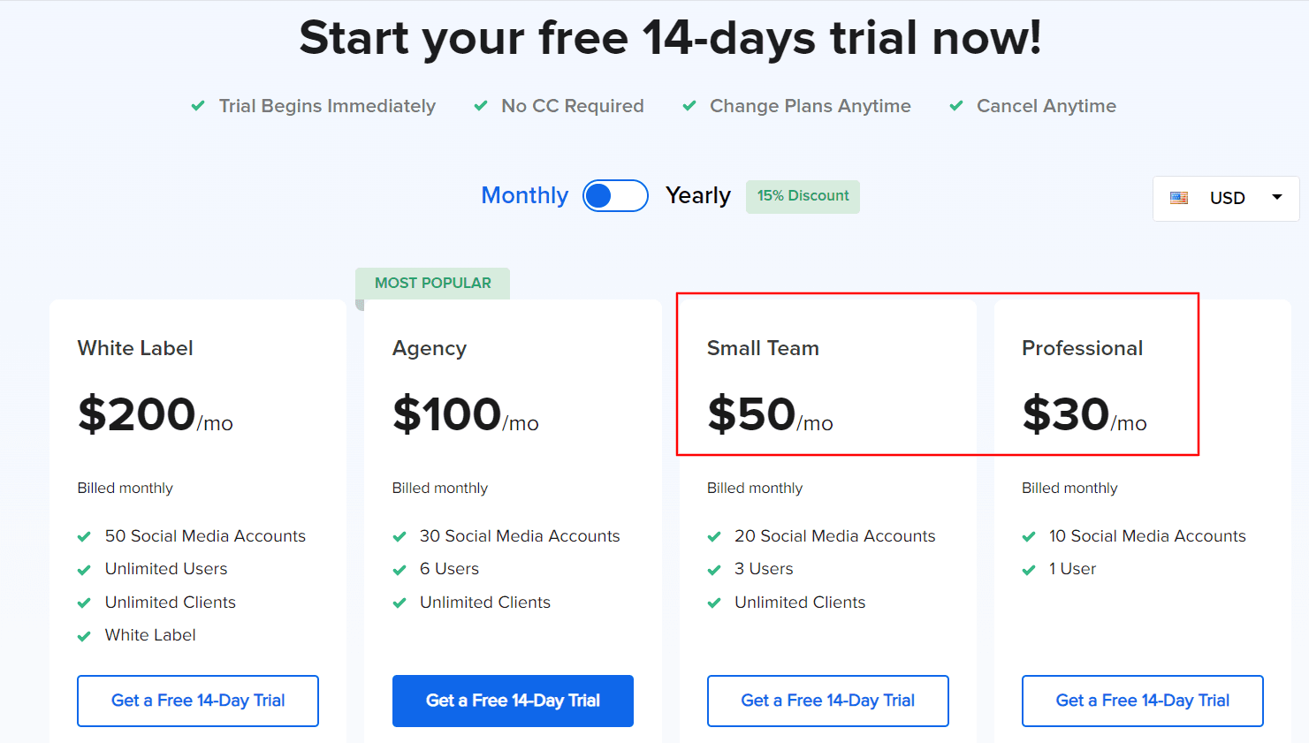Select the Yearly billing label
Image resolution: width=1309 pixels, height=743 pixels.
tap(697, 195)
